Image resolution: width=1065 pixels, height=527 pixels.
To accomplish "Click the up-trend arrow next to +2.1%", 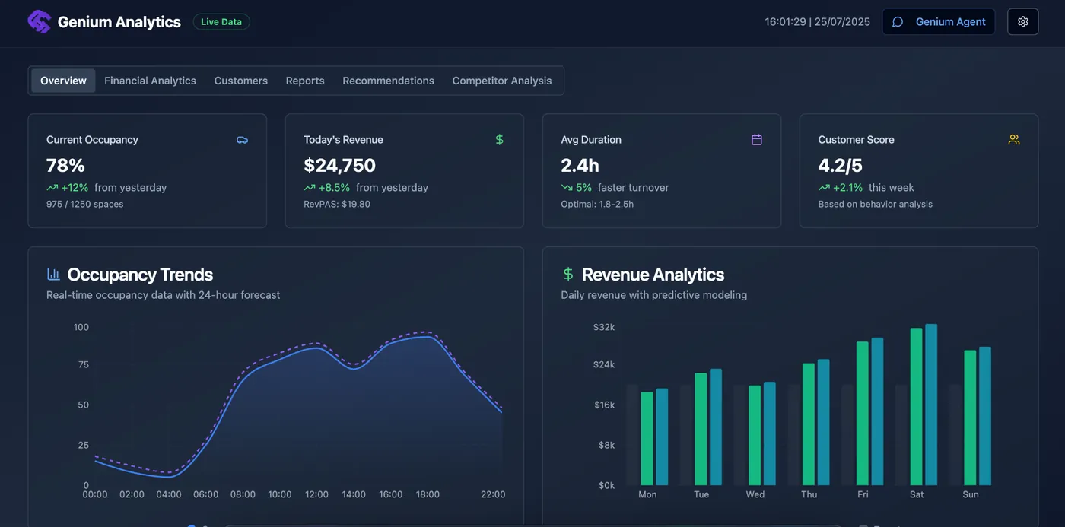I will tap(824, 188).
